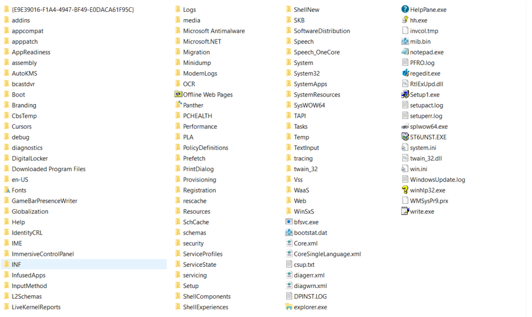Select the {E9E39016-F1A4-4947-BF49-E0DACA61F95C} folder
The width and height of the screenshot is (532, 317).
[69, 9]
